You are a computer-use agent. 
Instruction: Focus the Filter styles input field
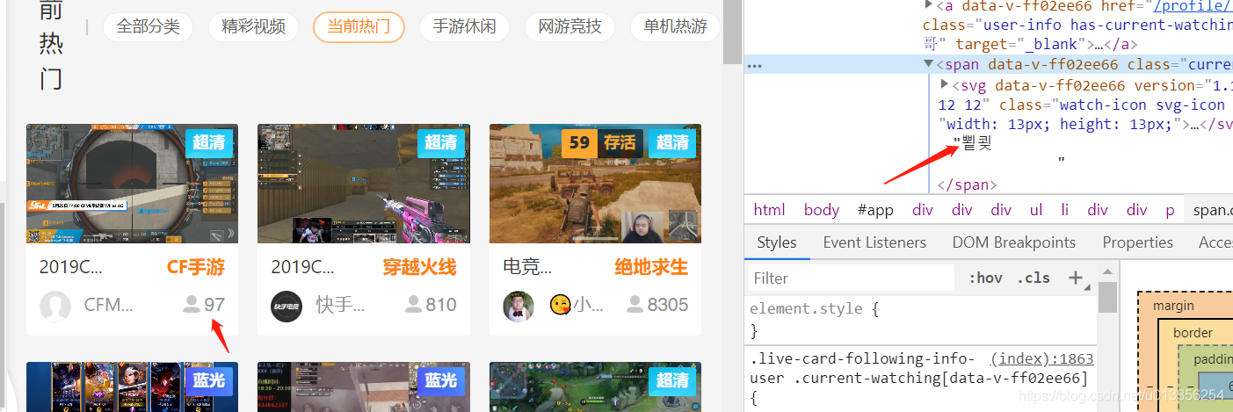pyautogui.click(x=849, y=278)
